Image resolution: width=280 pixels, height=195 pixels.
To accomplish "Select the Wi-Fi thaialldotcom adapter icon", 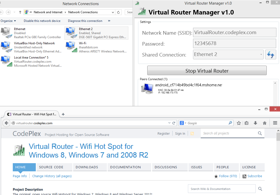I will pos(71,47).
